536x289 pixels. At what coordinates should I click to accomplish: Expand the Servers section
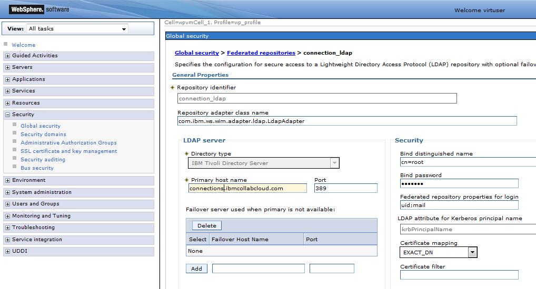coord(7,68)
